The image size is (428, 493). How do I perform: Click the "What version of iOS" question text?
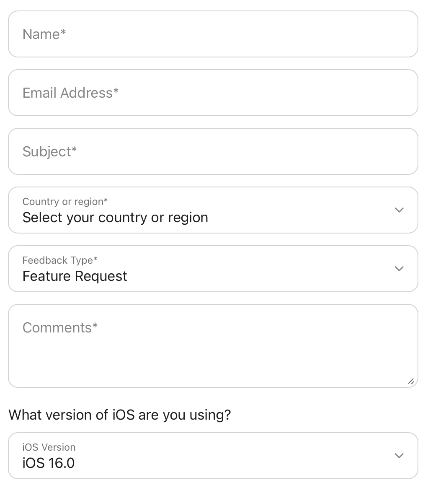pyautogui.click(x=120, y=415)
